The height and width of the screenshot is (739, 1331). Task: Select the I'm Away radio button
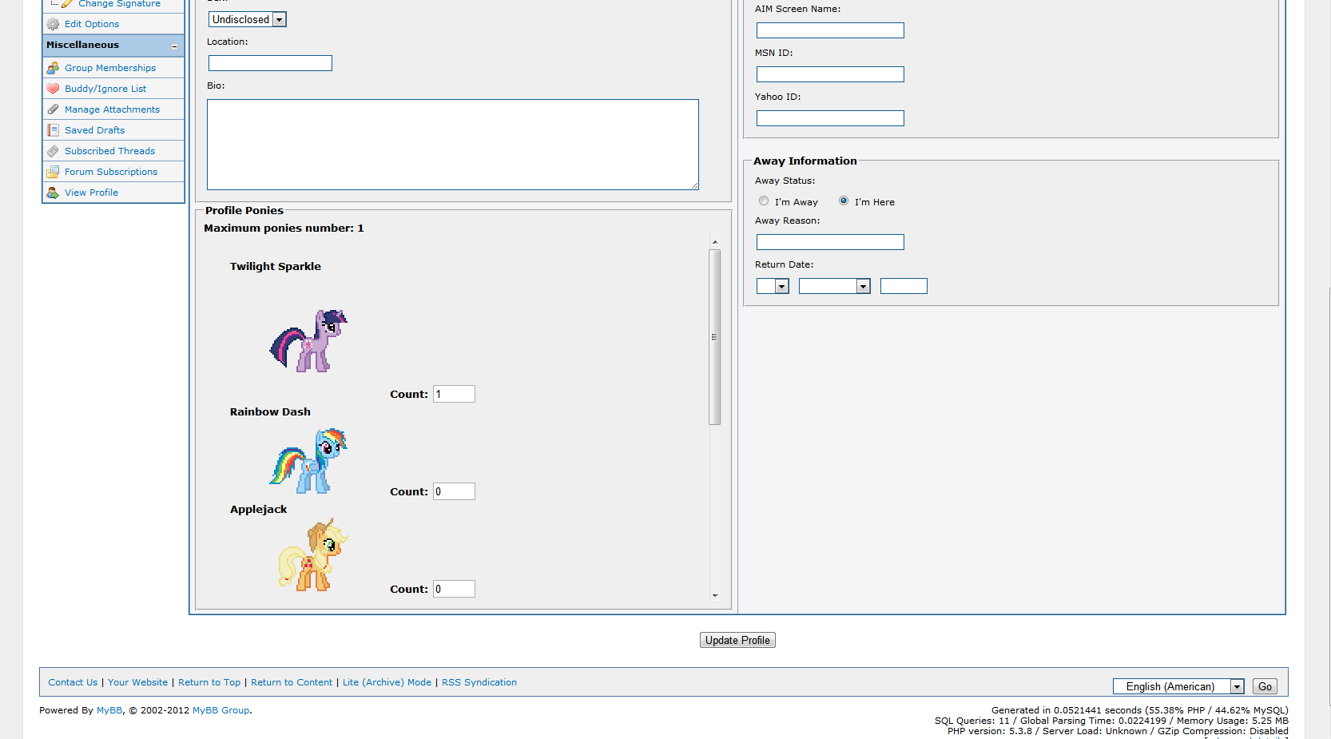[764, 201]
